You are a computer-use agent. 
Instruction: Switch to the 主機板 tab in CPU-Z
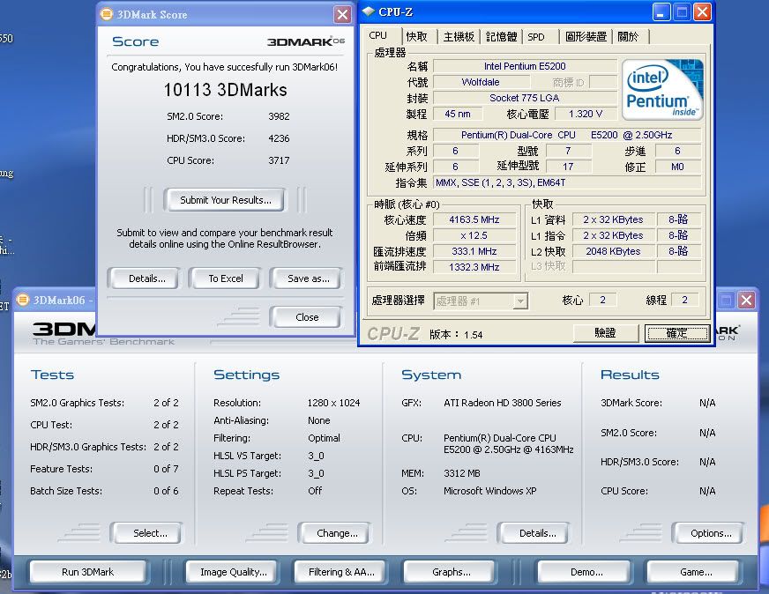(459, 37)
